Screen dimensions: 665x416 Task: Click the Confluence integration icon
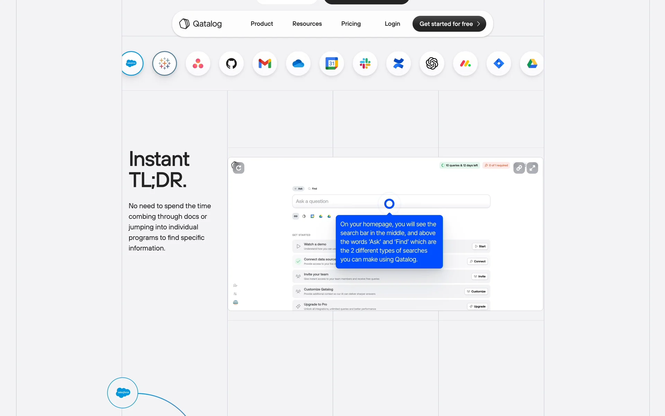(x=398, y=63)
